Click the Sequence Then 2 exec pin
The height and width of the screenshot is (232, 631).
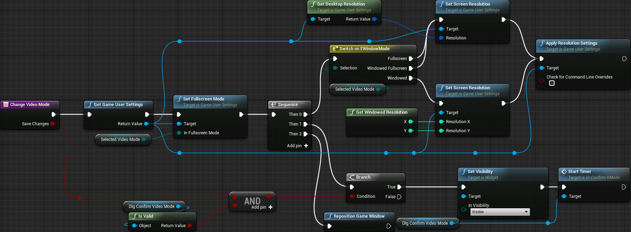click(x=306, y=134)
